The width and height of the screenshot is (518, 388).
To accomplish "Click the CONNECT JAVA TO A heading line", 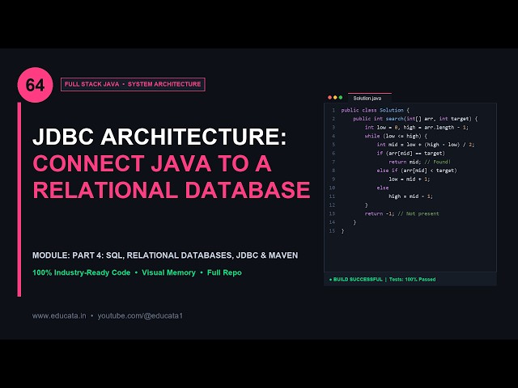I will (152, 163).
